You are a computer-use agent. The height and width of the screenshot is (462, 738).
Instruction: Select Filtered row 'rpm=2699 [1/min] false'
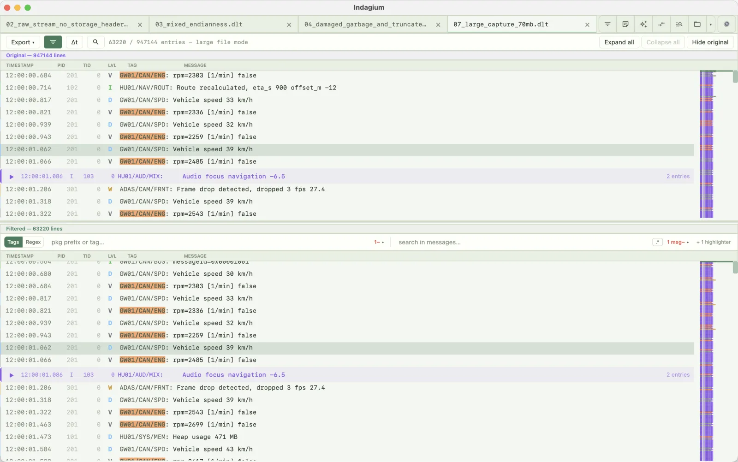click(x=347, y=425)
